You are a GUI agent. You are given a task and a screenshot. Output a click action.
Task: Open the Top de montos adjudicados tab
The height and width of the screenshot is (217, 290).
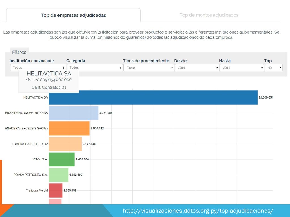pos(209,15)
